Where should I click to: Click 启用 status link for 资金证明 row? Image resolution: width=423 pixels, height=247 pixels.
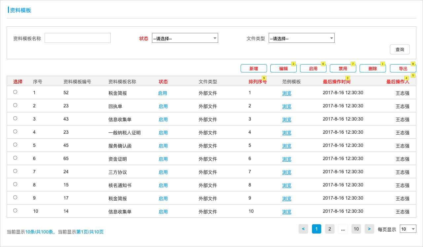point(163,159)
